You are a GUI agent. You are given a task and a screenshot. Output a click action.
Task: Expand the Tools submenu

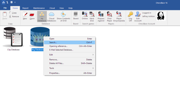[69, 68]
